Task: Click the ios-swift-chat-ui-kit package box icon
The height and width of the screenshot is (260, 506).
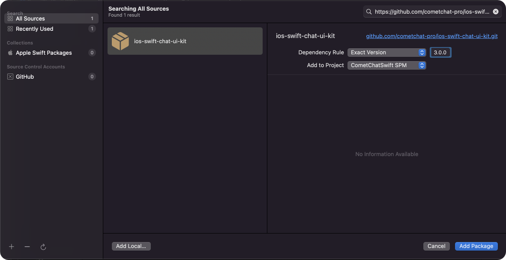Action: [x=120, y=41]
